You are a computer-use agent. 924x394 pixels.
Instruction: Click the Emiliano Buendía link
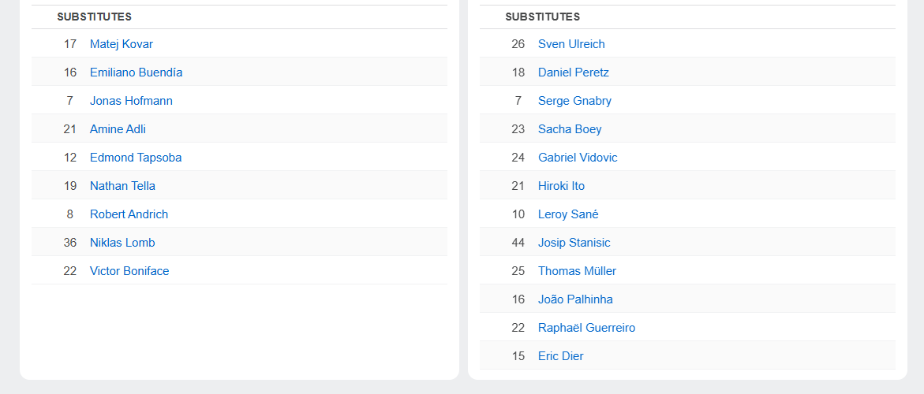pyautogui.click(x=136, y=72)
